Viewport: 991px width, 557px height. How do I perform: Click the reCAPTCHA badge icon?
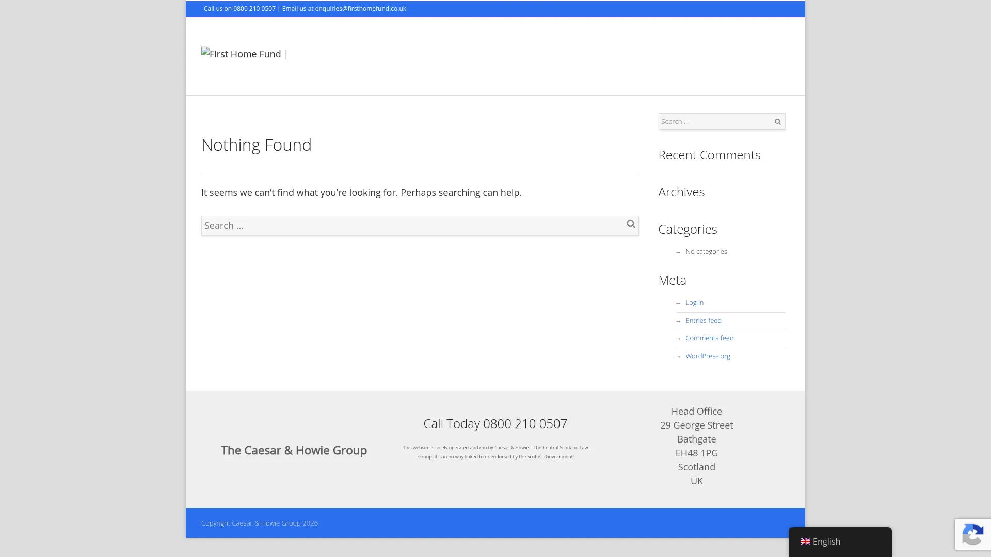(x=972, y=534)
